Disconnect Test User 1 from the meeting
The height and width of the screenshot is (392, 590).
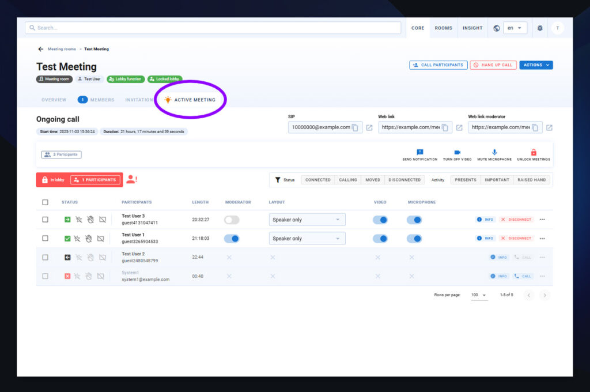tap(516, 239)
